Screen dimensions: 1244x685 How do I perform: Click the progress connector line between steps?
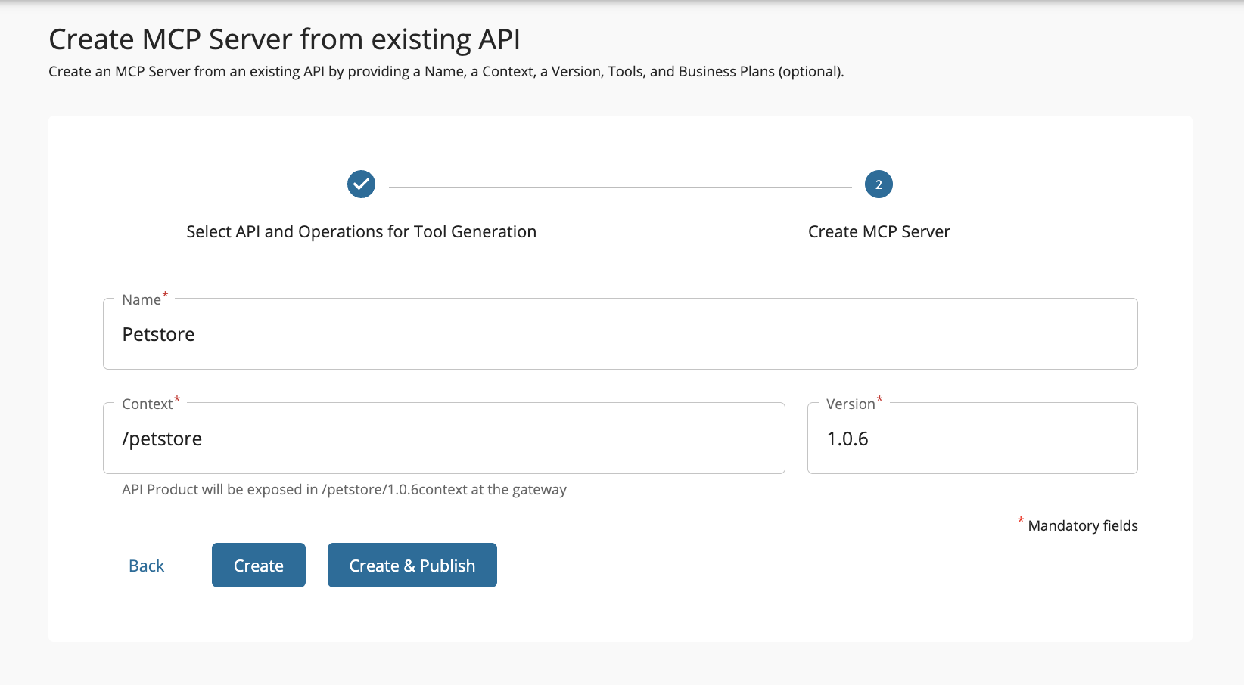tap(620, 184)
